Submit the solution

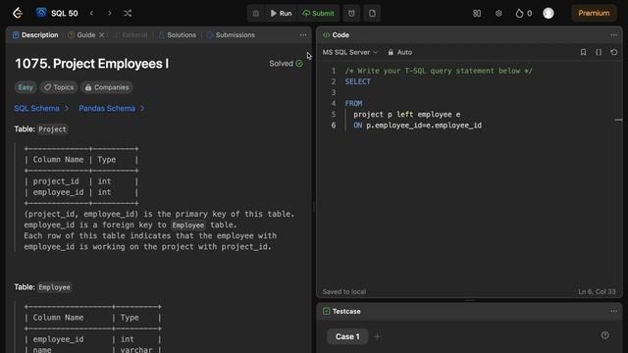[318, 13]
